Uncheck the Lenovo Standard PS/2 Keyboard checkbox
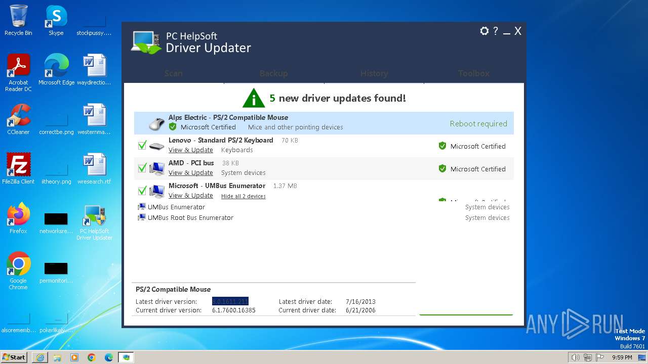Screen dimensions: 648x364 (x=142, y=146)
